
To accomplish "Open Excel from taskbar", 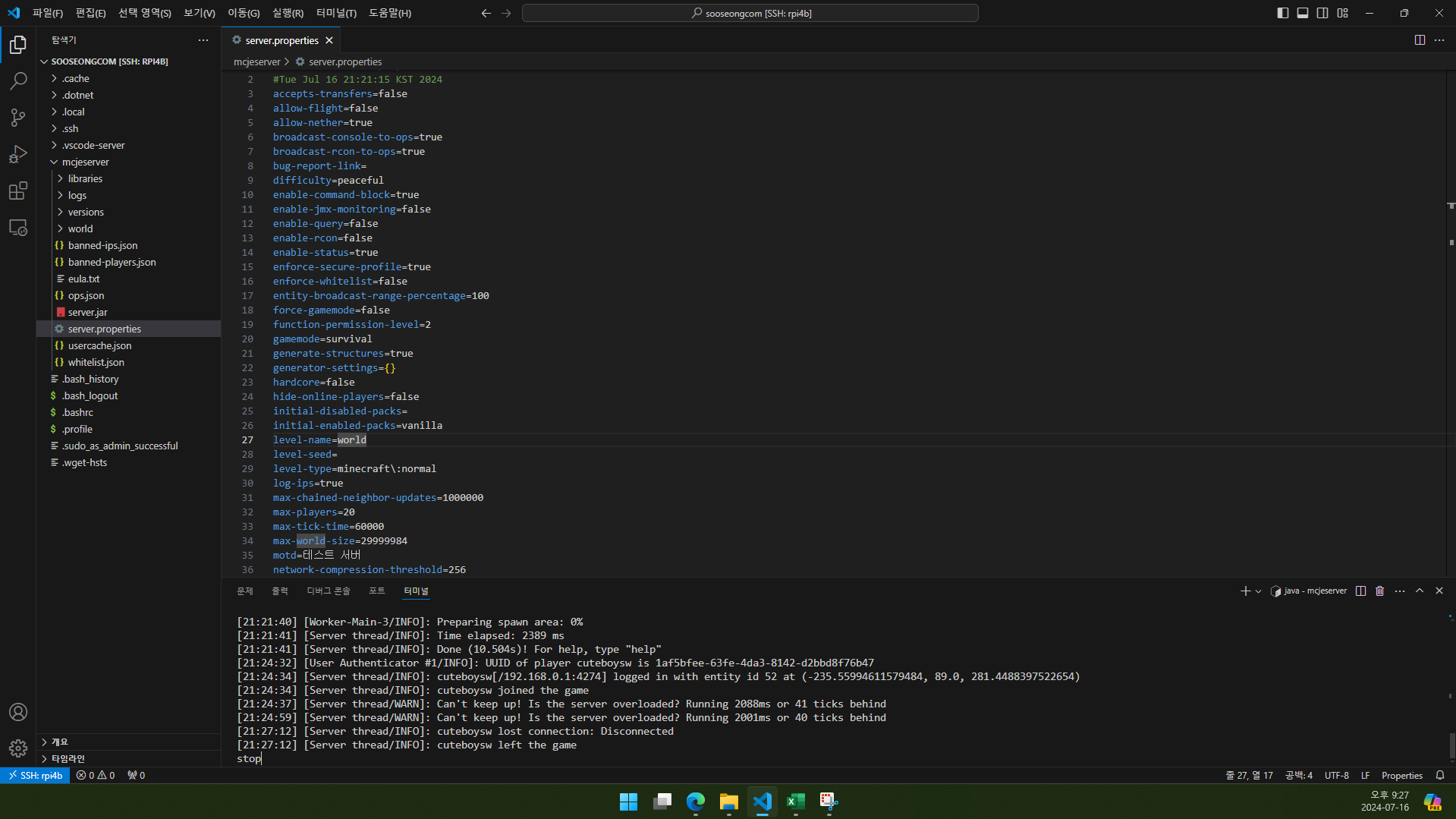I will click(x=796, y=802).
